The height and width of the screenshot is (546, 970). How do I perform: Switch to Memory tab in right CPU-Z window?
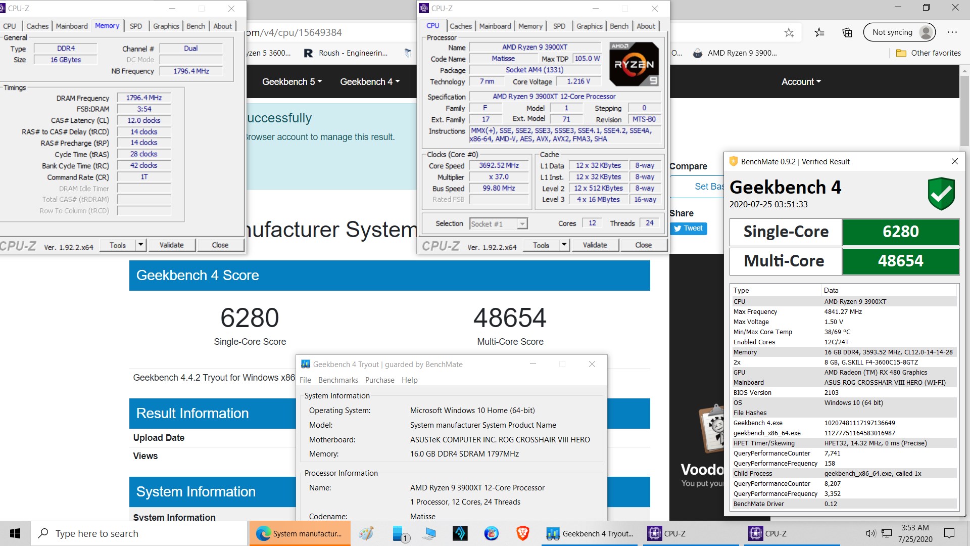[x=530, y=26]
